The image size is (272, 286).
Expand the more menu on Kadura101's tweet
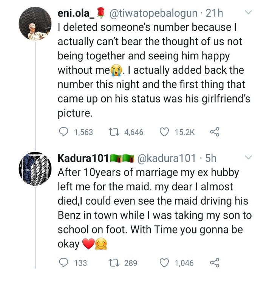point(248,157)
